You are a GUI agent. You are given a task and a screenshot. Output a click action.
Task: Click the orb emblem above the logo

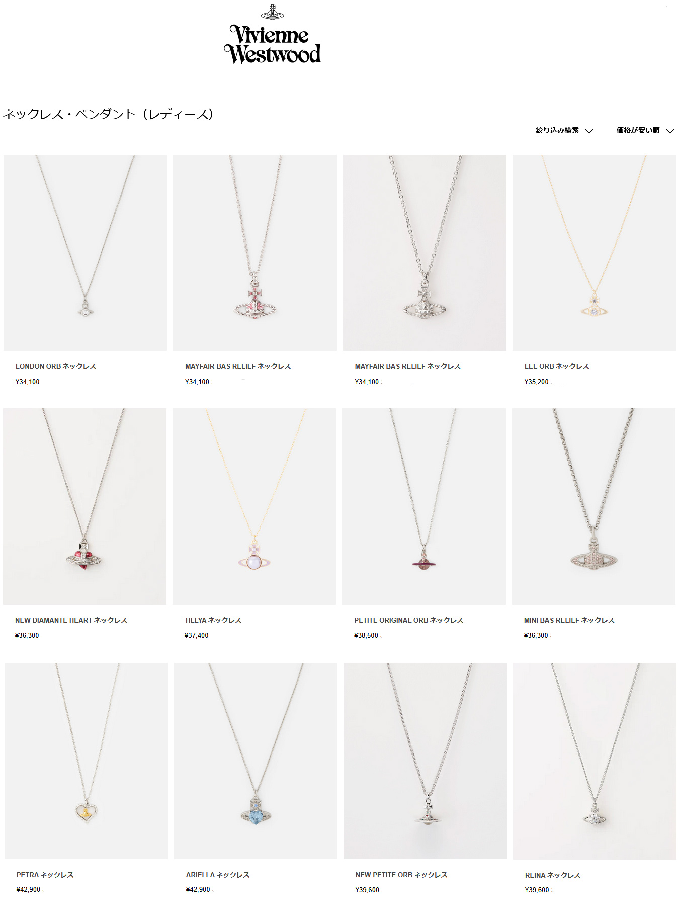[x=272, y=12]
